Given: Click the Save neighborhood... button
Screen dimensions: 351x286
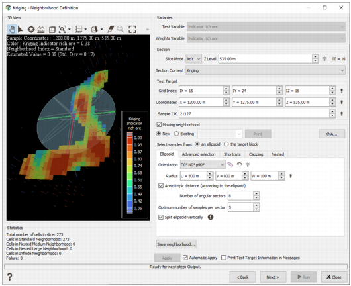Looking at the screenshot, I should [x=176, y=244].
